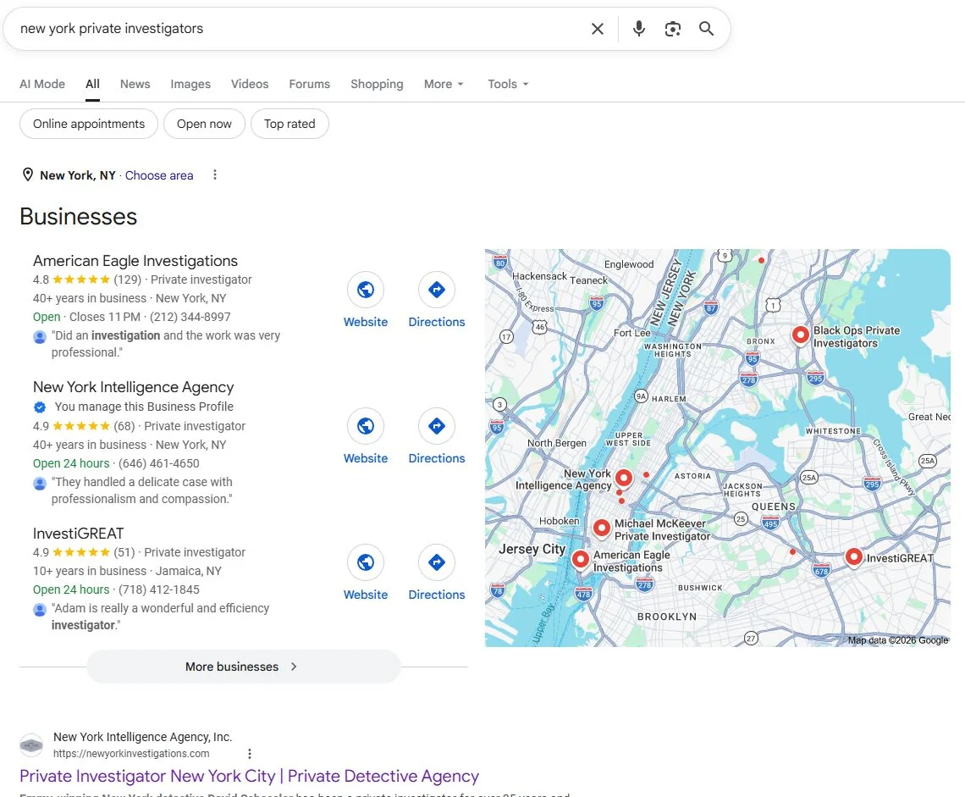965x797 pixels.
Task: Click the verified badge on New York Intelligence Agency
Action: pyautogui.click(x=40, y=407)
